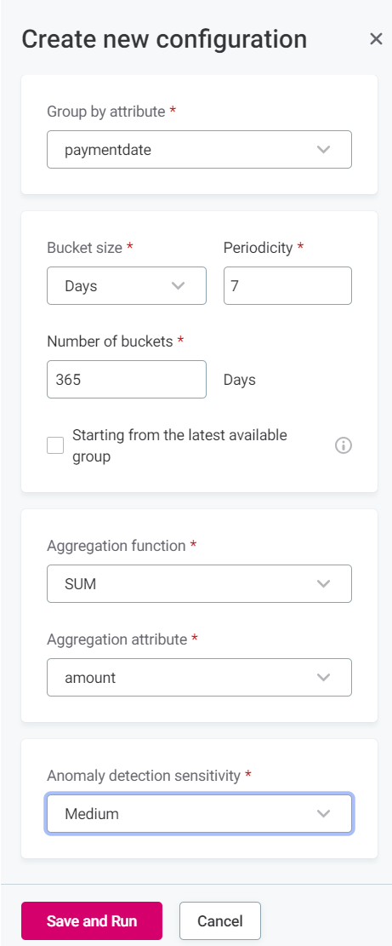Focus the Periodicity input field containing 7
This screenshot has height=946, width=392.
(x=287, y=286)
